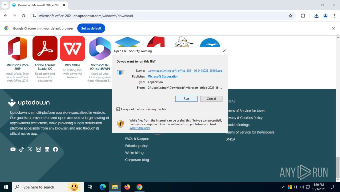Viewport: 340px width, 192px height.
Task: Open the tab search dropdown arrow
Action: click(5, 5)
